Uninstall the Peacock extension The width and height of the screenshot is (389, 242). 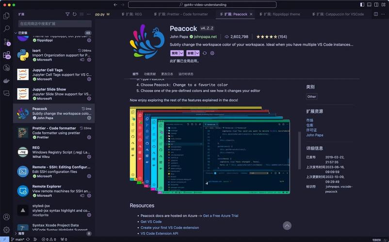pos(191,53)
